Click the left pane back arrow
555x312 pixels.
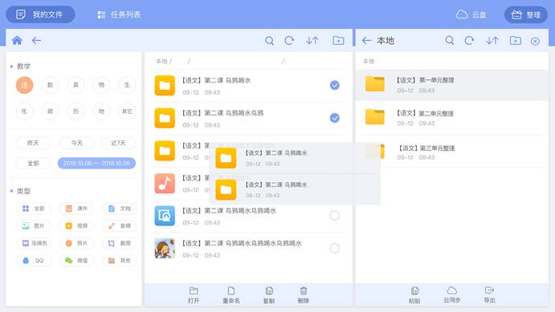[x=36, y=41]
